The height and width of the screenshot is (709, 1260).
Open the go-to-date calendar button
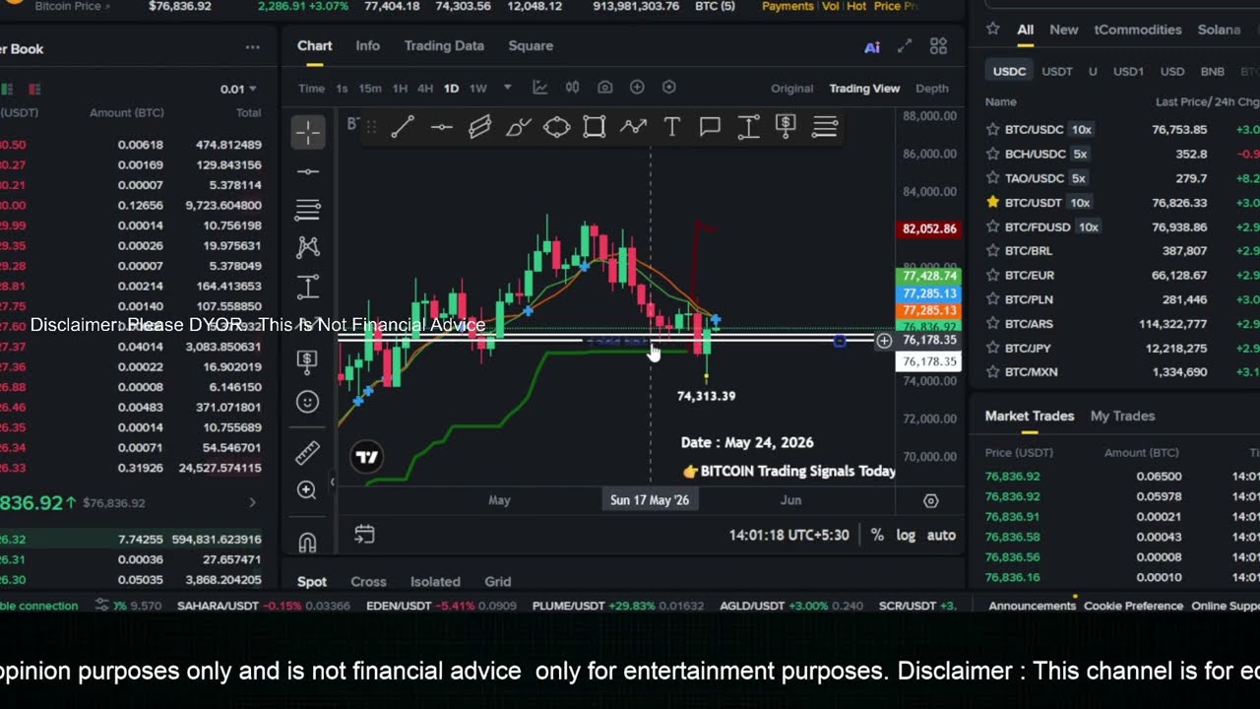pyautogui.click(x=364, y=535)
